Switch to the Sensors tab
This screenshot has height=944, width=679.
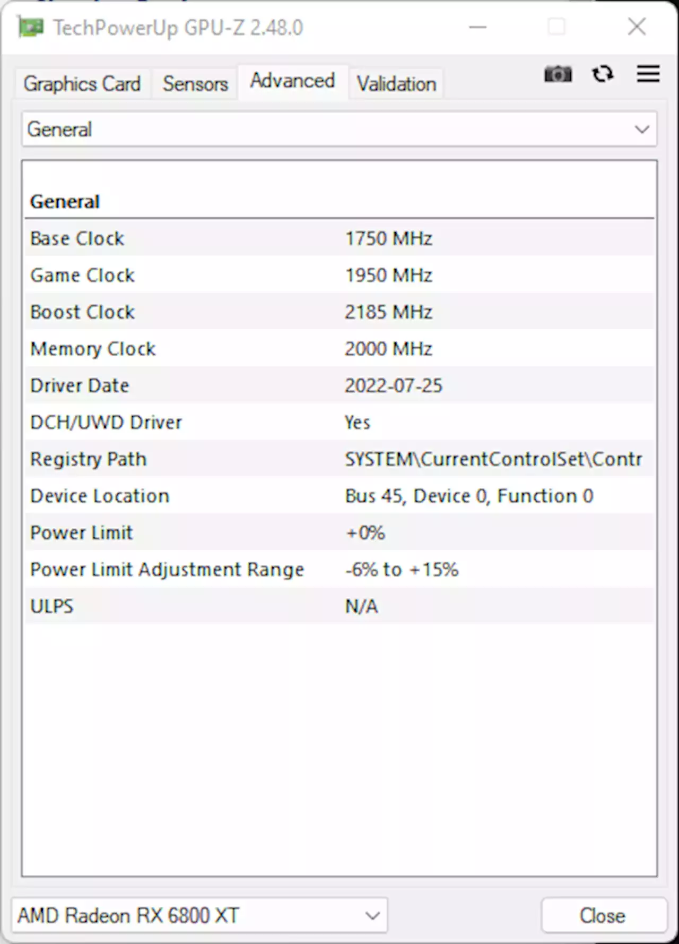195,84
